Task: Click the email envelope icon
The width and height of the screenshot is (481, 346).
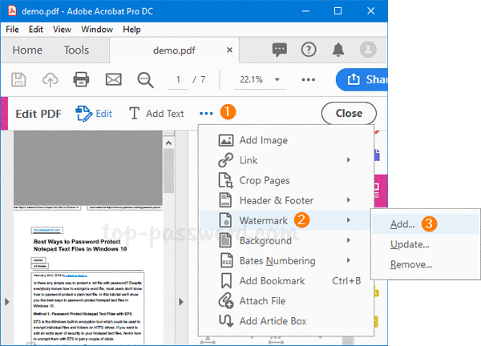Action: [113, 79]
